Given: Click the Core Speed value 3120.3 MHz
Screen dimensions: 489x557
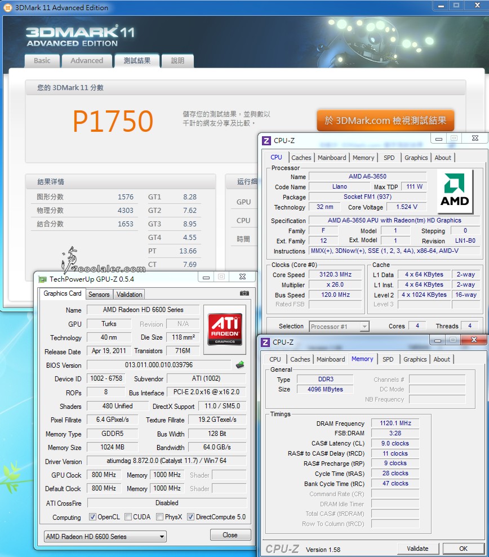Looking at the screenshot, I should pyautogui.click(x=335, y=274).
